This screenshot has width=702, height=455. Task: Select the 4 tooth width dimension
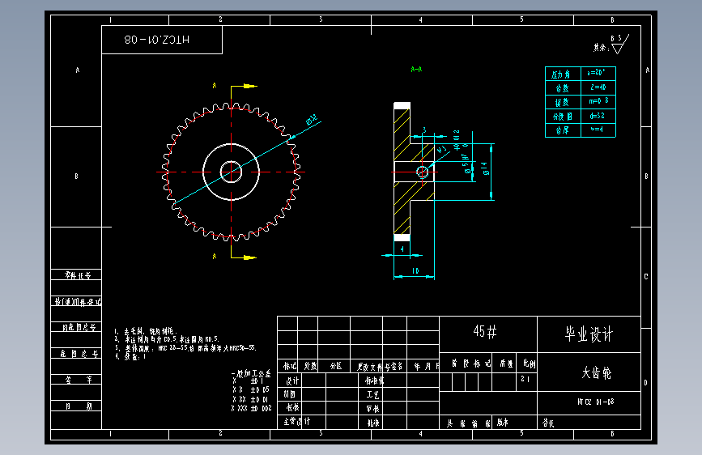[x=402, y=249]
